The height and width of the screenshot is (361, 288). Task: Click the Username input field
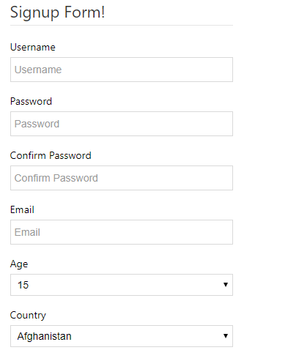pyautogui.click(x=122, y=70)
